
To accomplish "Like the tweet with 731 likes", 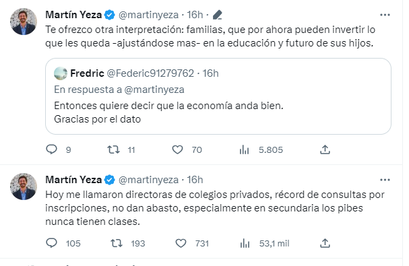I will [181, 243].
